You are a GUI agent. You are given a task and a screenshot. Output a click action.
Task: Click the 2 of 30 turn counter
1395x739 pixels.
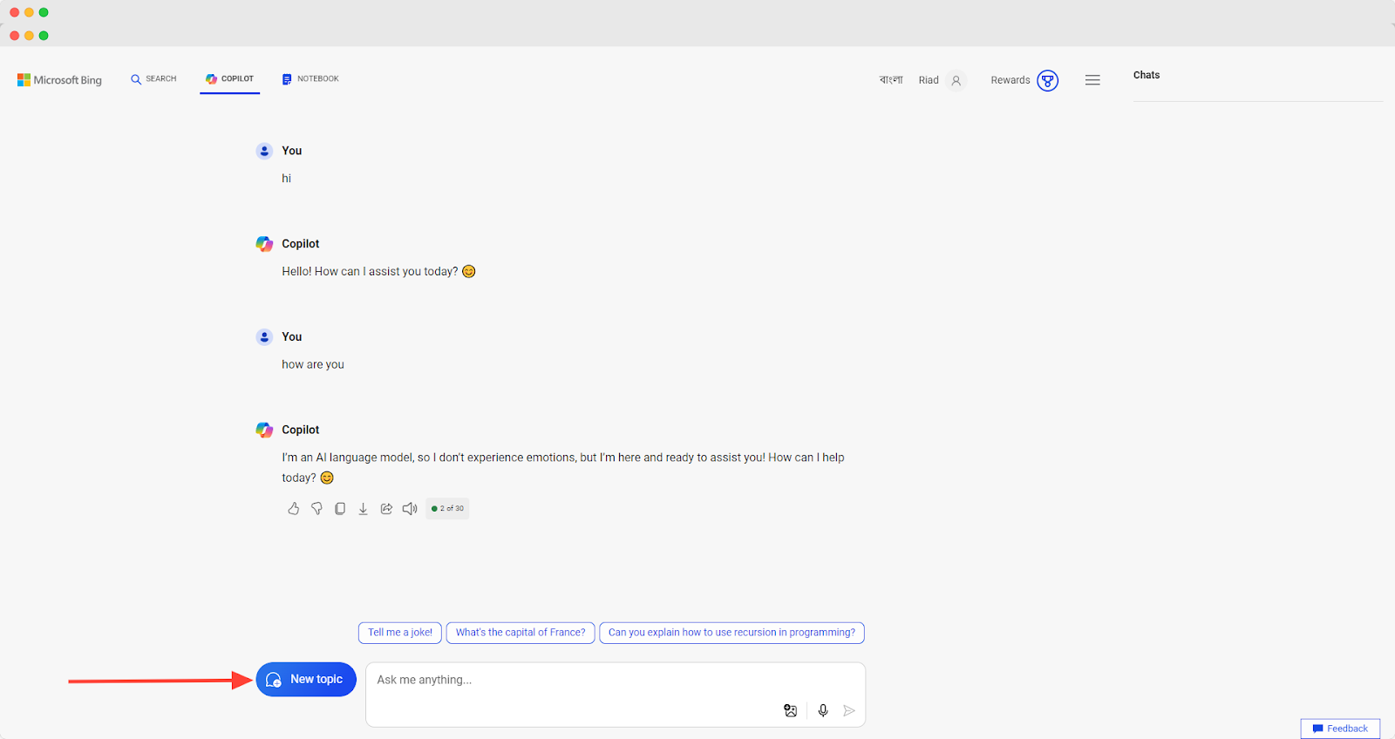[x=447, y=509]
